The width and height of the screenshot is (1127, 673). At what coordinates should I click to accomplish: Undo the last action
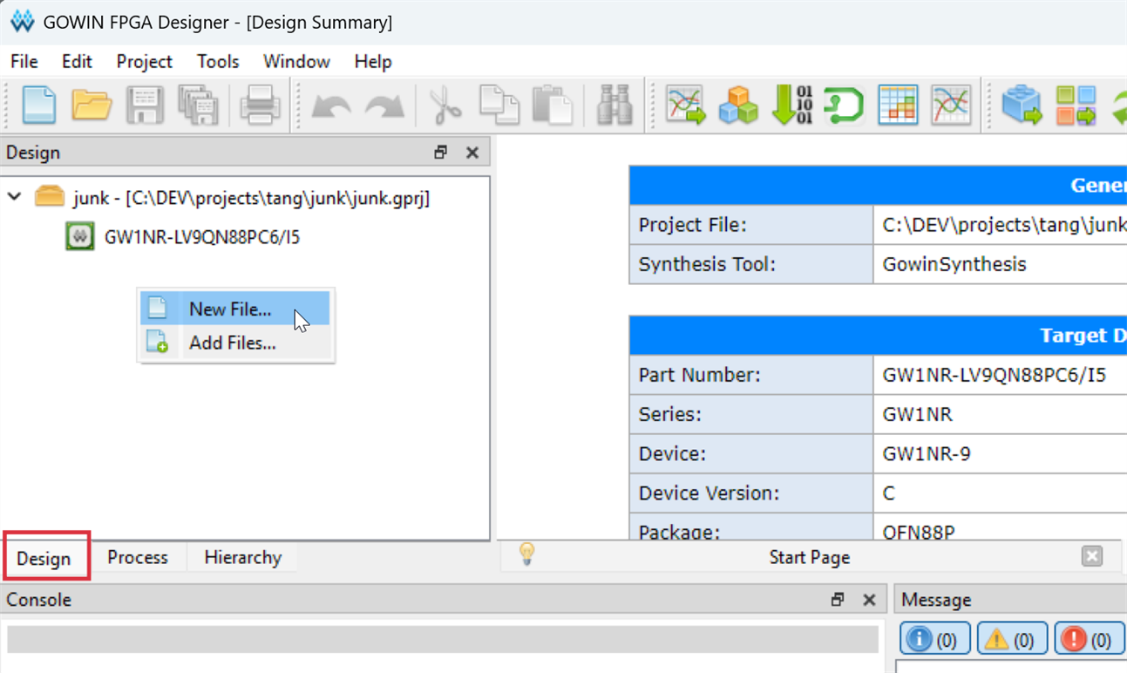(331, 106)
